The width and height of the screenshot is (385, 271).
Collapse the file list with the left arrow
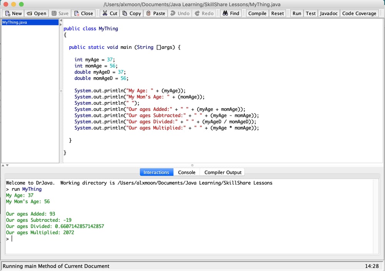(61, 20)
